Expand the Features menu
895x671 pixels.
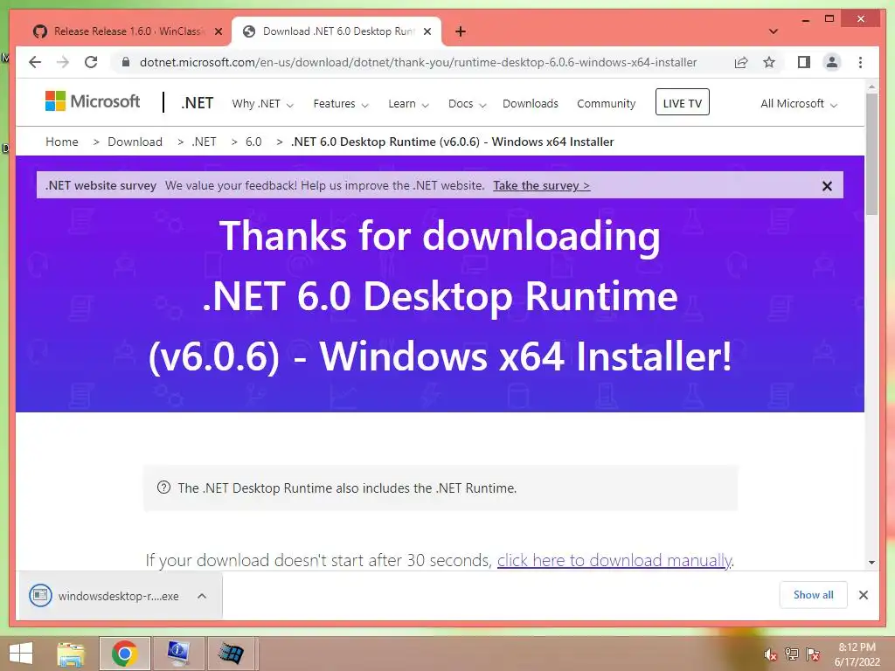(x=341, y=104)
